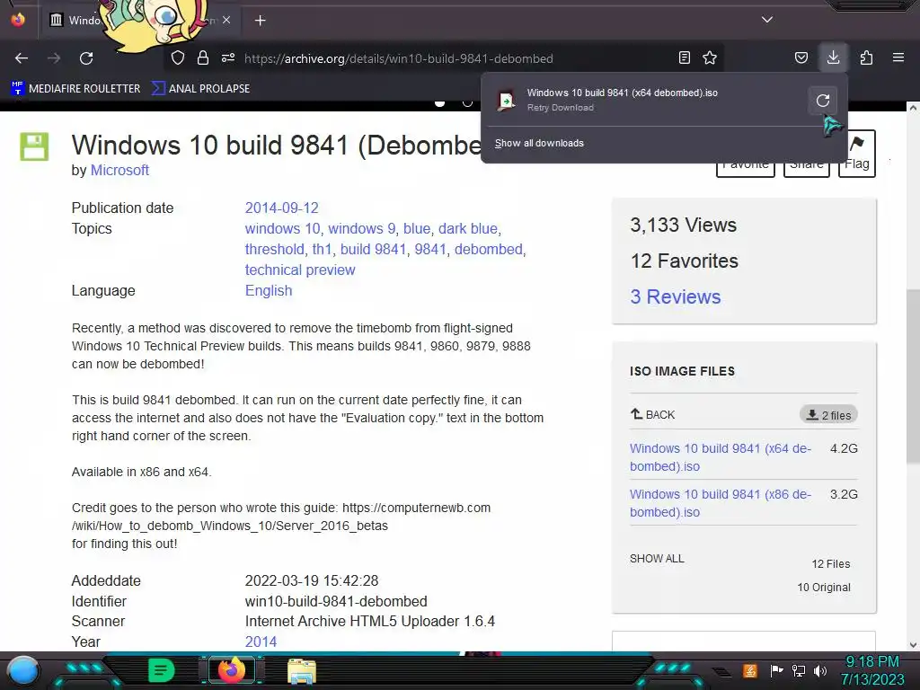Toggle reader view icon
920x690 pixels.
[x=684, y=57]
